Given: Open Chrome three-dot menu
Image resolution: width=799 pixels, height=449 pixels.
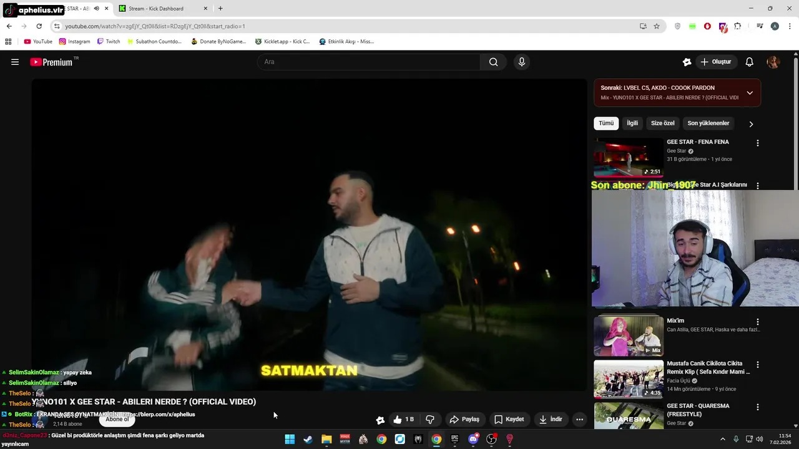Looking at the screenshot, I should (790, 26).
